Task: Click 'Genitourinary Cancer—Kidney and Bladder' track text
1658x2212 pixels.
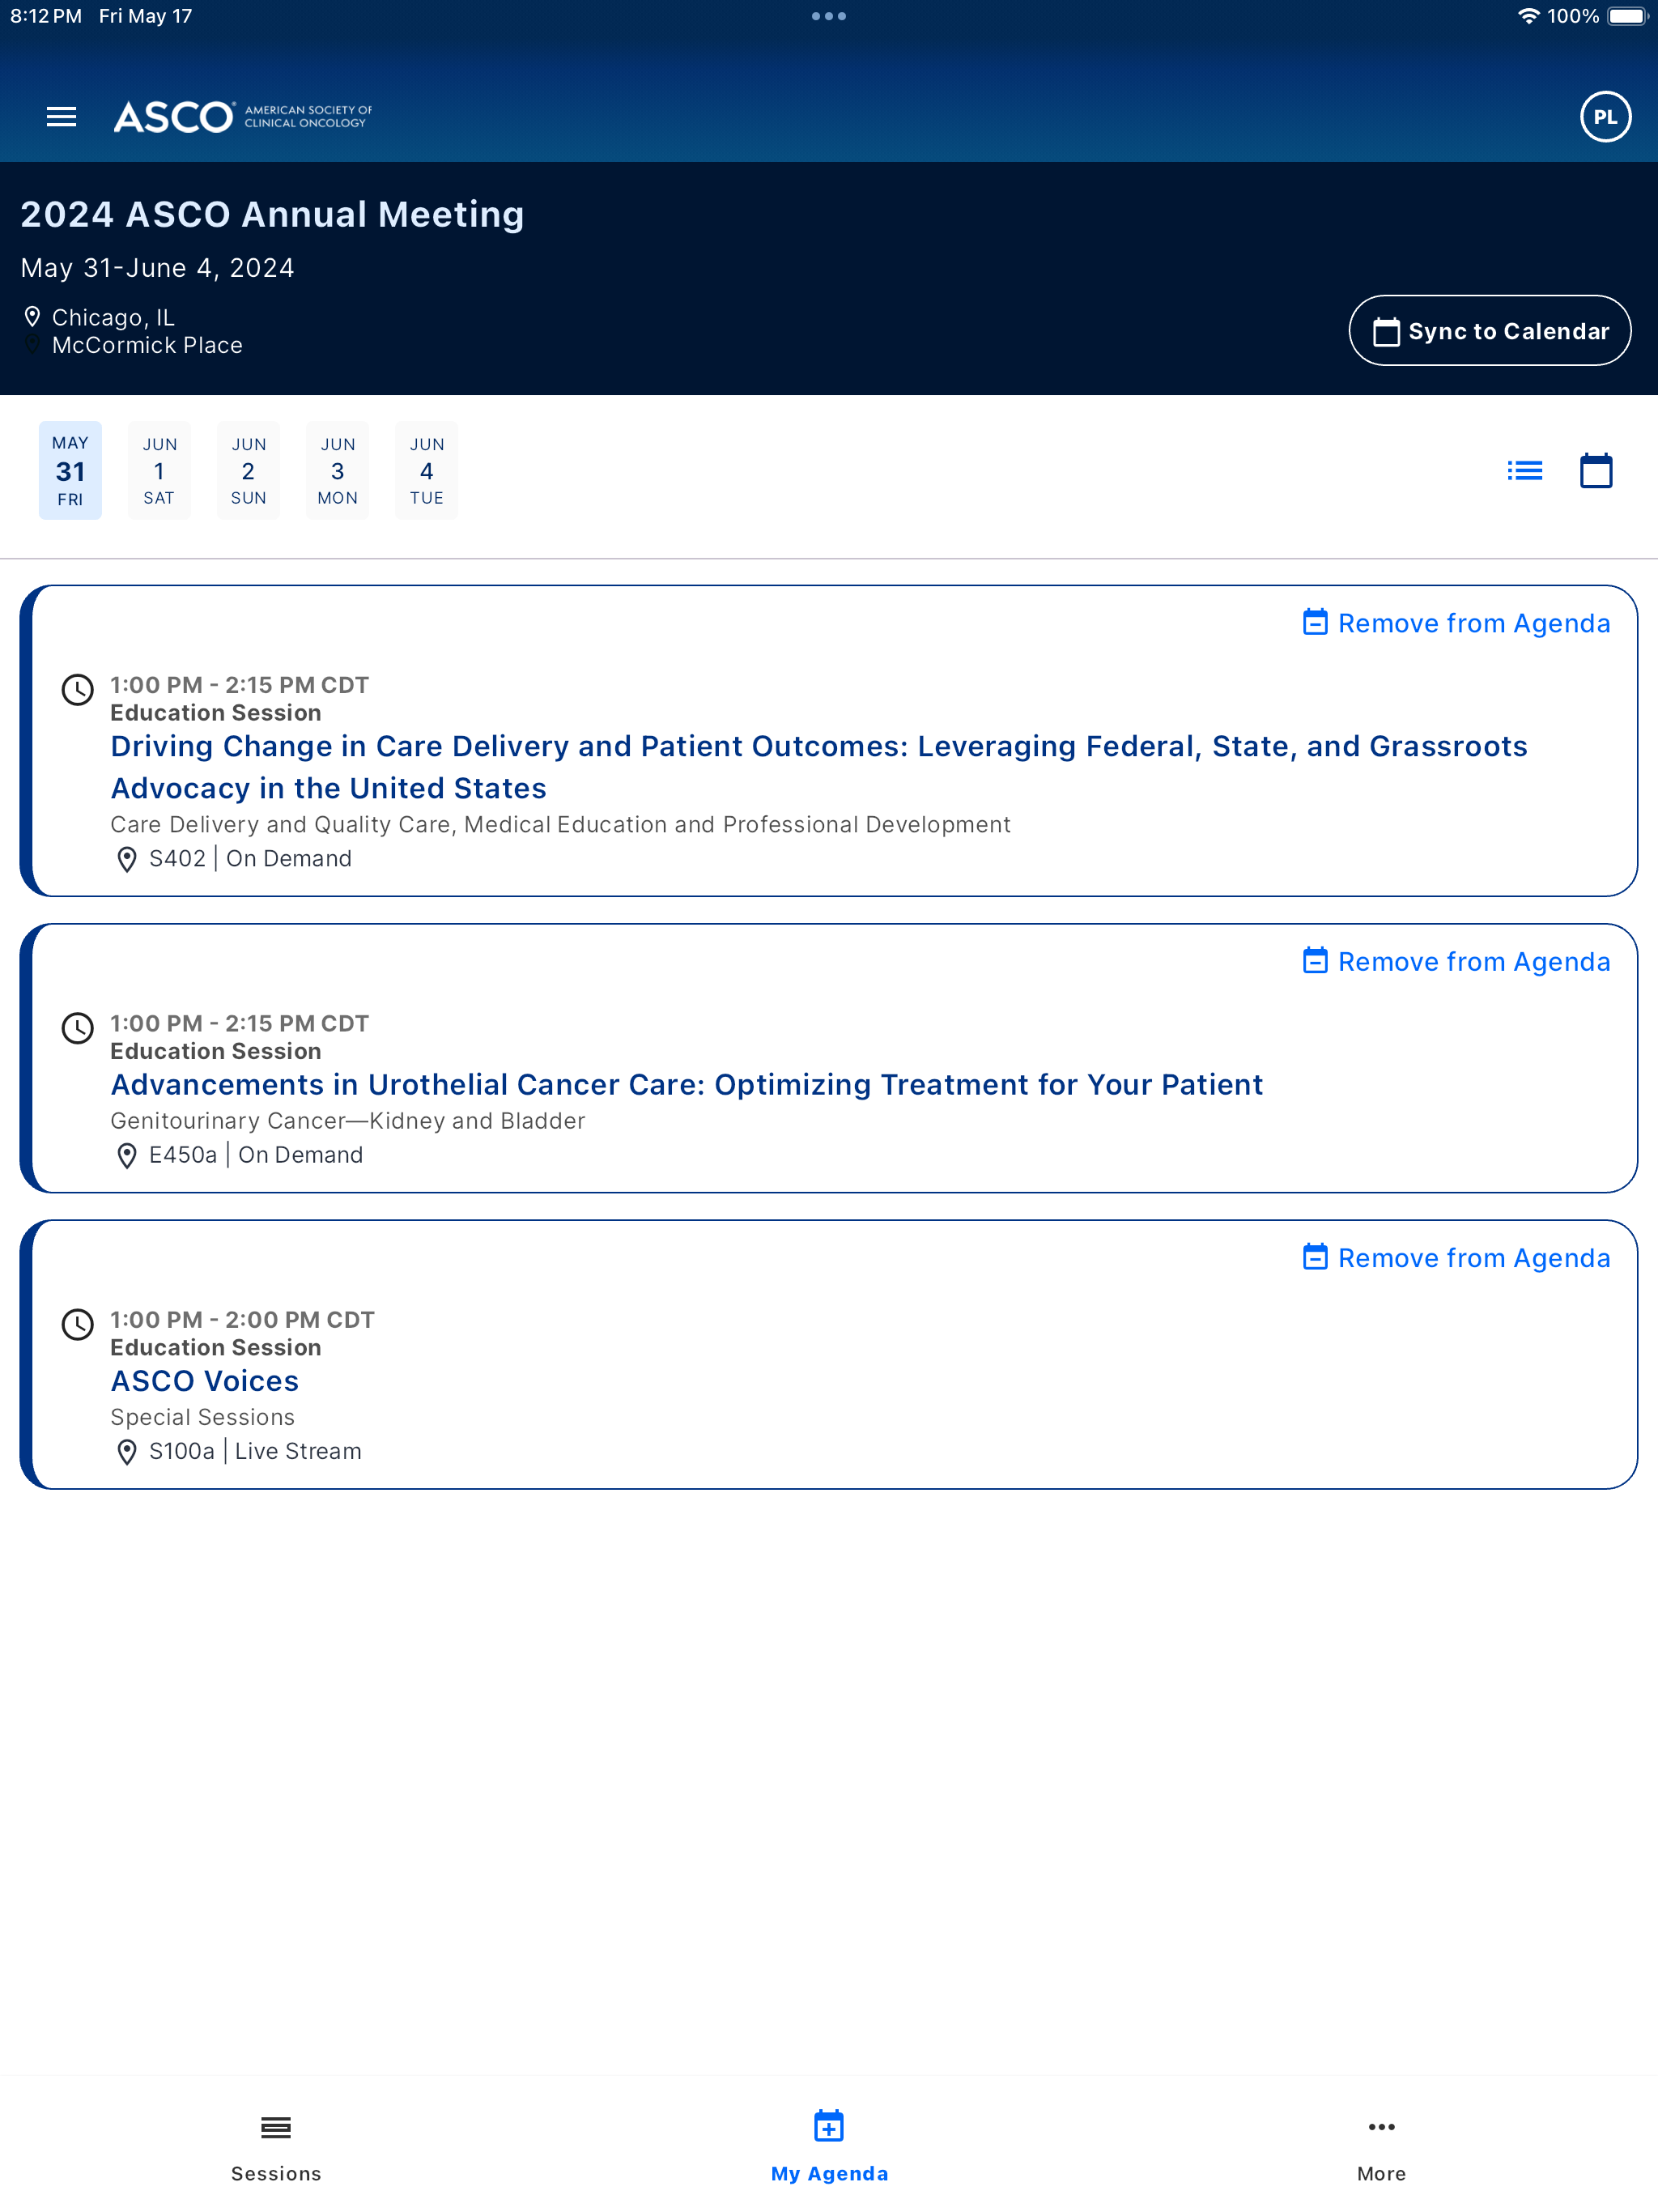Action: coord(347,1121)
